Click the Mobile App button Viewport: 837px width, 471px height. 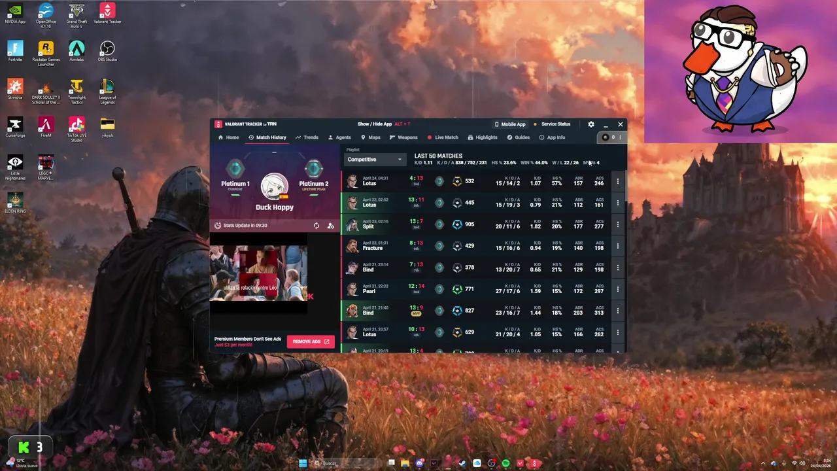tap(509, 124)
